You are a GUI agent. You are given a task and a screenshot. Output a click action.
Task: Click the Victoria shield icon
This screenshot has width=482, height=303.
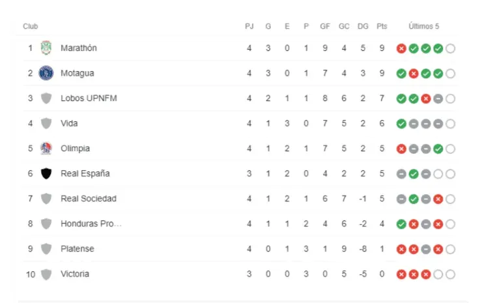pyautogui.click(x=46, y=274)
